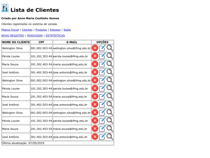This screenshot has height=158, width=210.
Task: Delete the second José Antônio row
Action: pyautogui.click(x=95, y=105)
